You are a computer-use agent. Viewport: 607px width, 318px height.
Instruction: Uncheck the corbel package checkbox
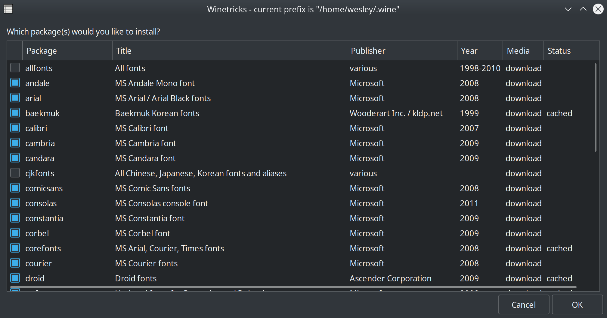click(15, 233)
